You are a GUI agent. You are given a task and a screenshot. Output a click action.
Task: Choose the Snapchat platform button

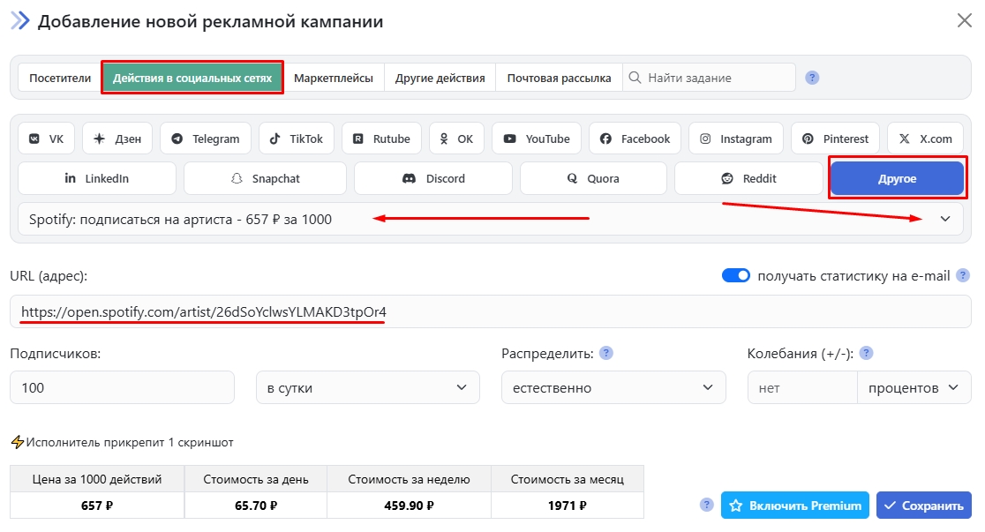(x=265, y=178)
